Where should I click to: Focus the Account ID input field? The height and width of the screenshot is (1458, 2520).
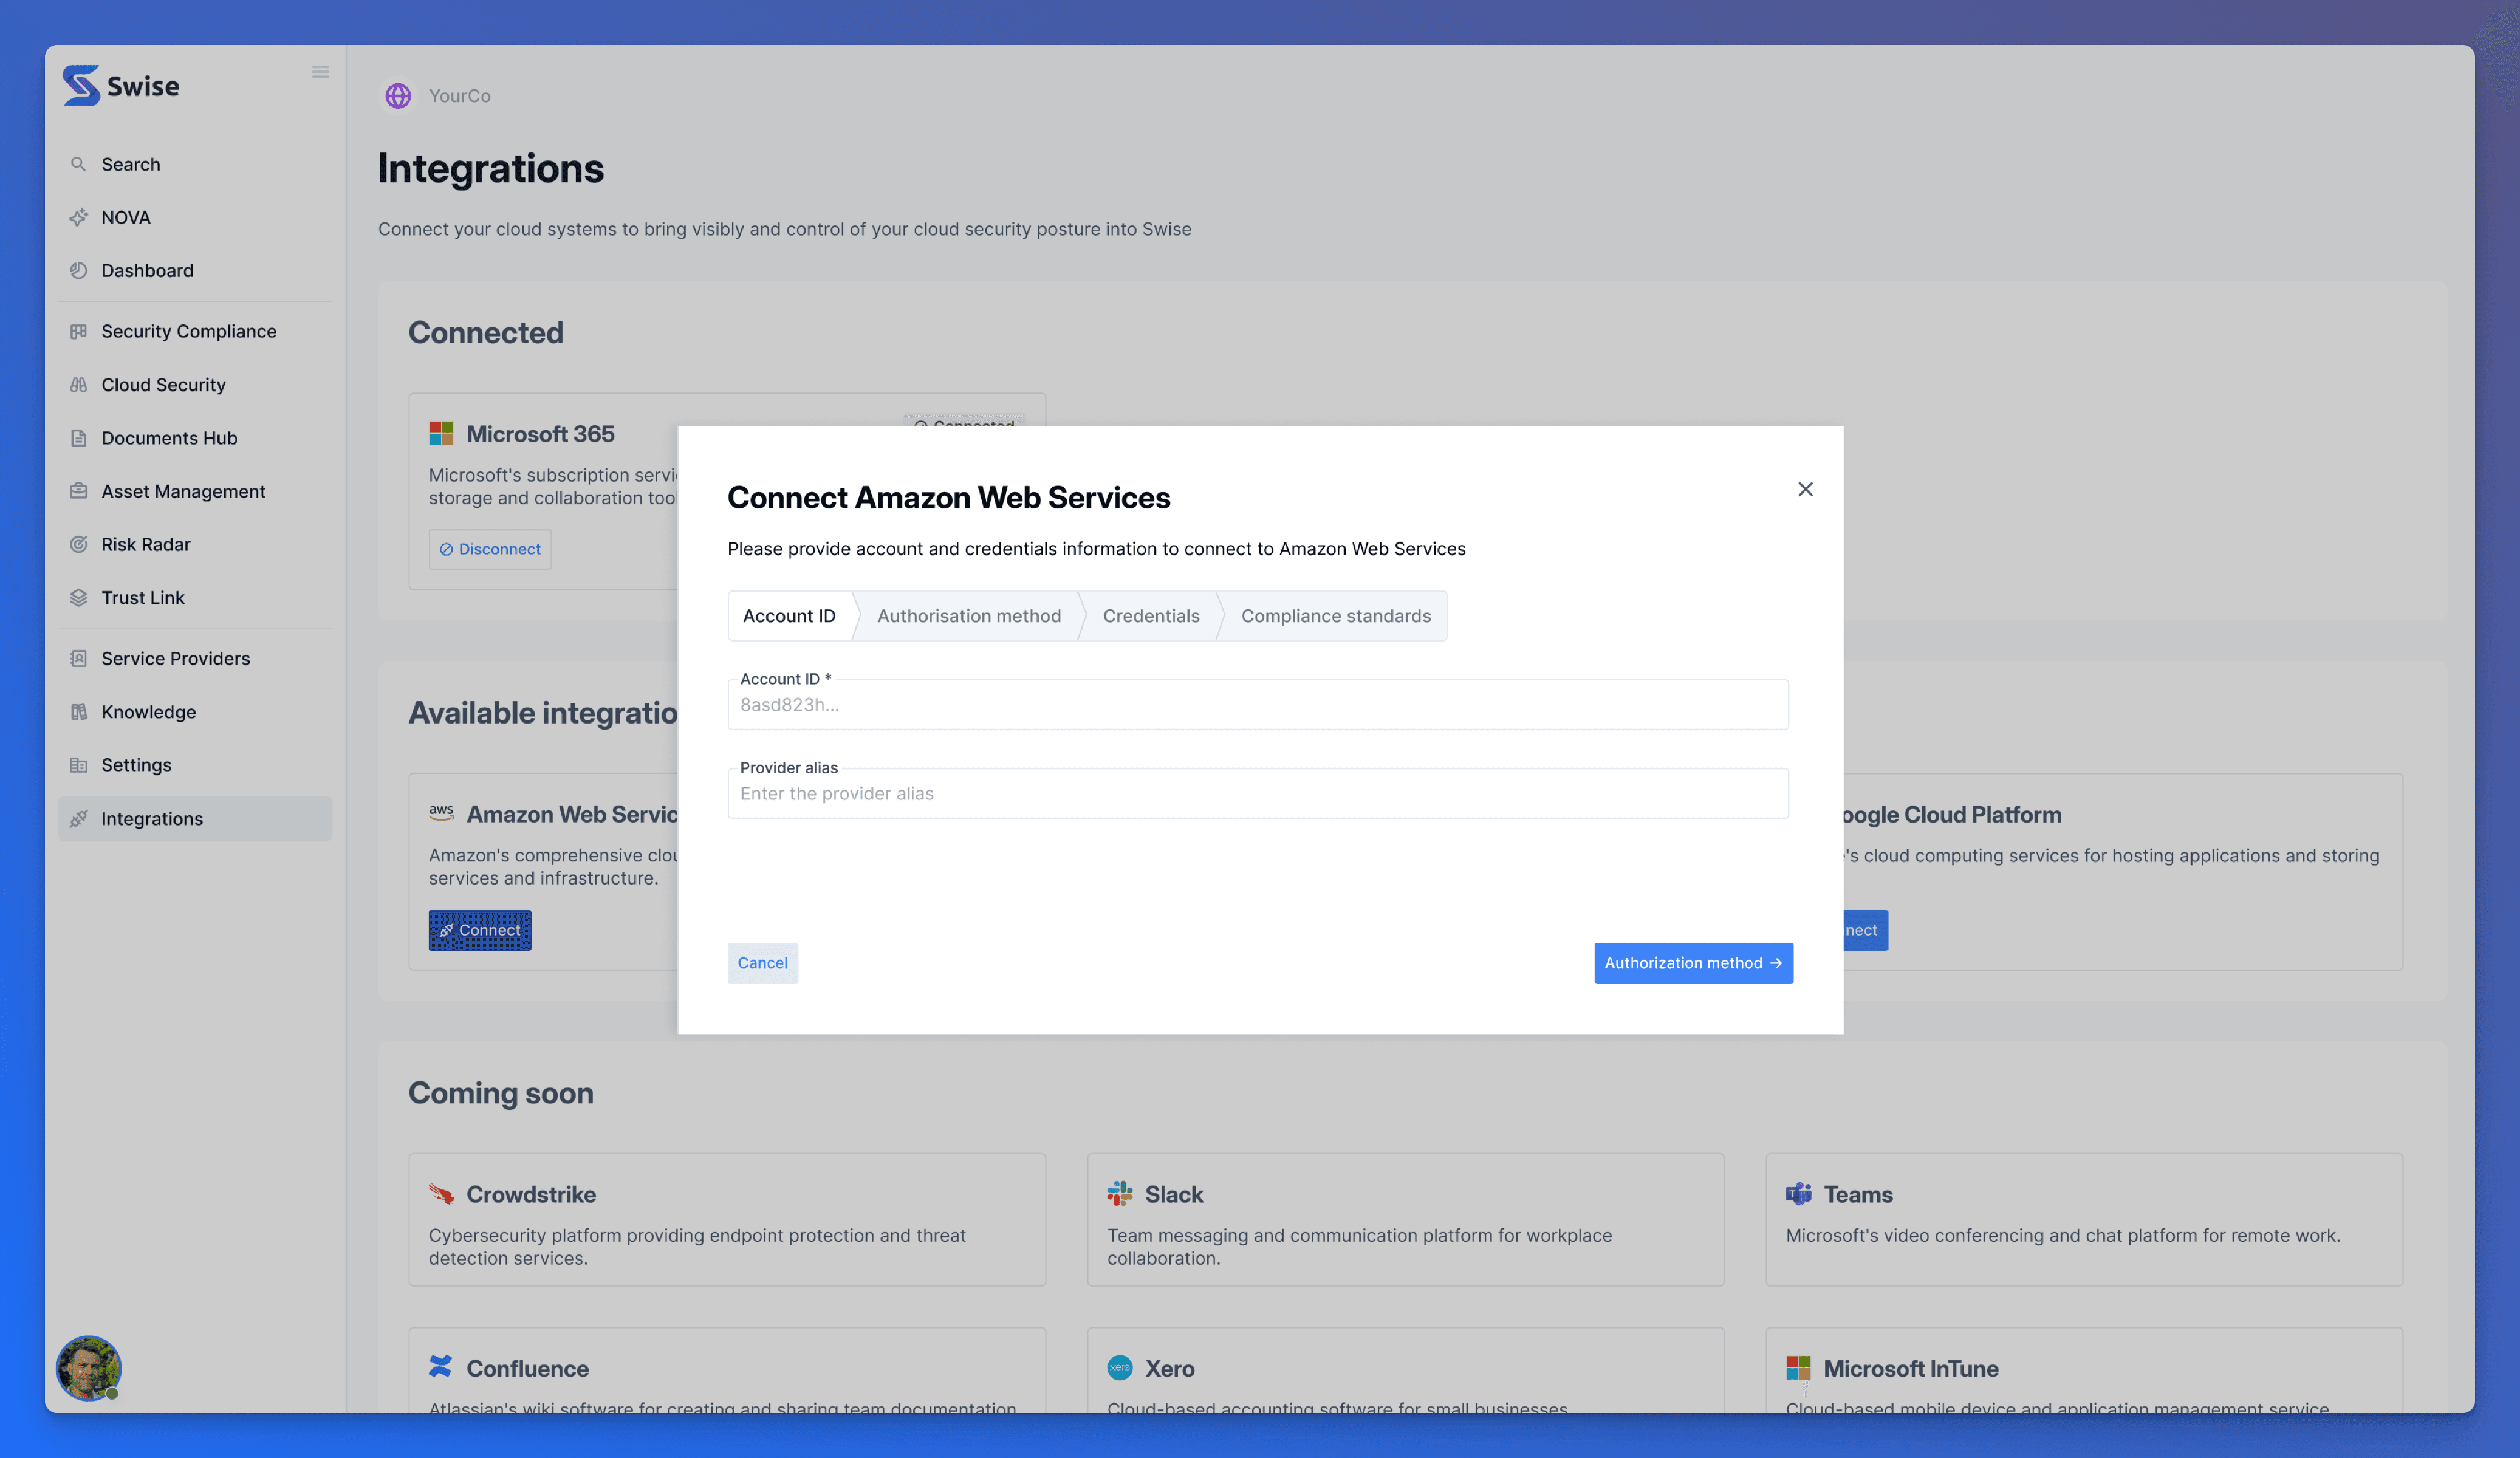click(x=1258, y=705)
